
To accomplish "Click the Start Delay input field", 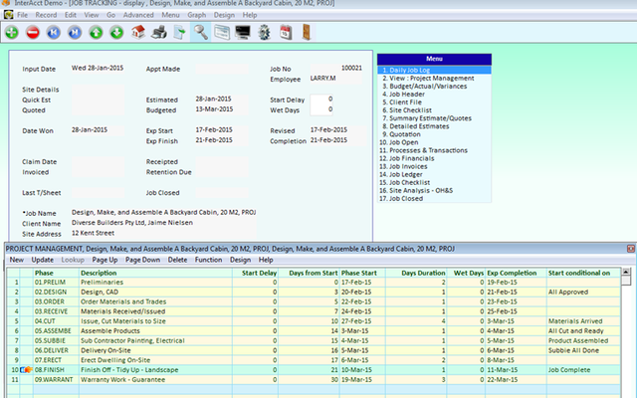I will click(x=321, y=99).
